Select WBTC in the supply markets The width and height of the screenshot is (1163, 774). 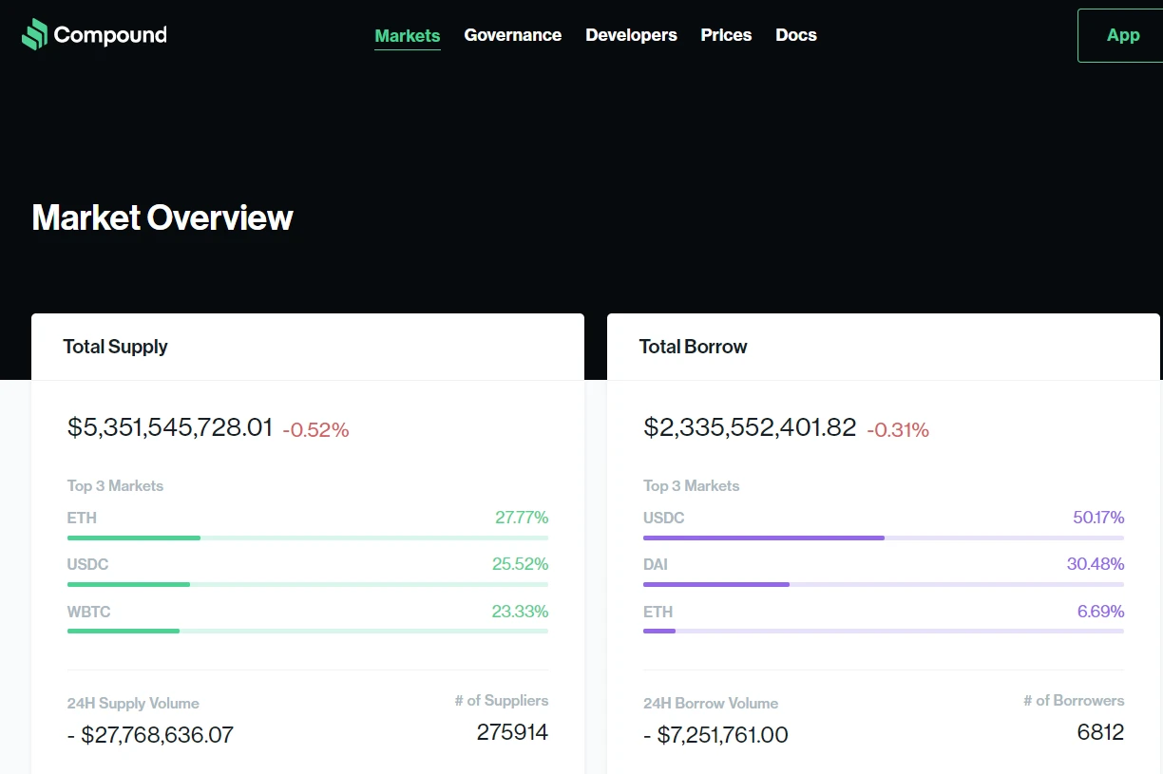coord(88,612)
